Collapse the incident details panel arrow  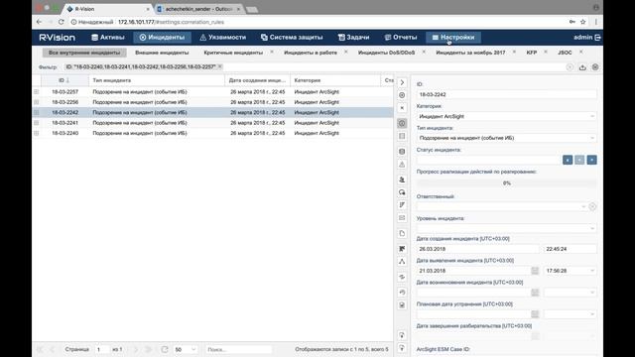[402, 82]
